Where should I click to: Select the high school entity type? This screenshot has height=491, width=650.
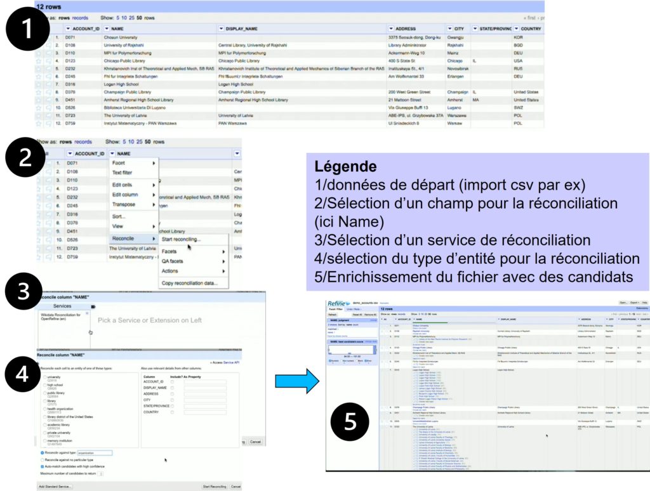pos(45,385)
